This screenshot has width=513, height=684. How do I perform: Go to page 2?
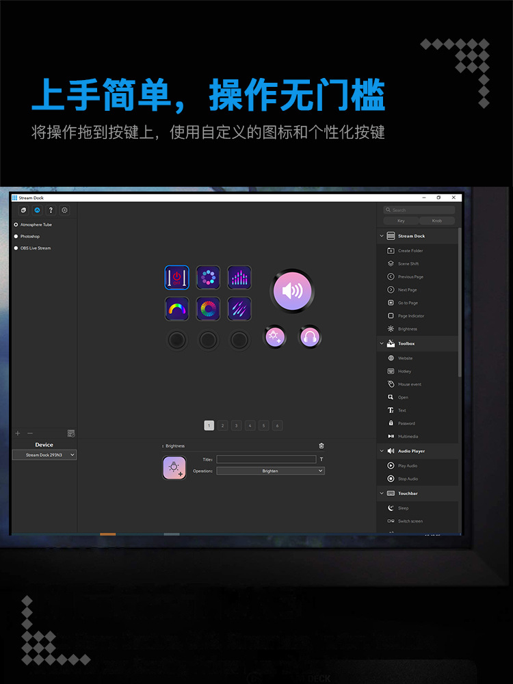222,425
